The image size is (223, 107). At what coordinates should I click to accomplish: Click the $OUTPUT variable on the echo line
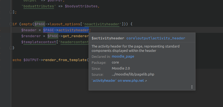(x=31, y=60)
